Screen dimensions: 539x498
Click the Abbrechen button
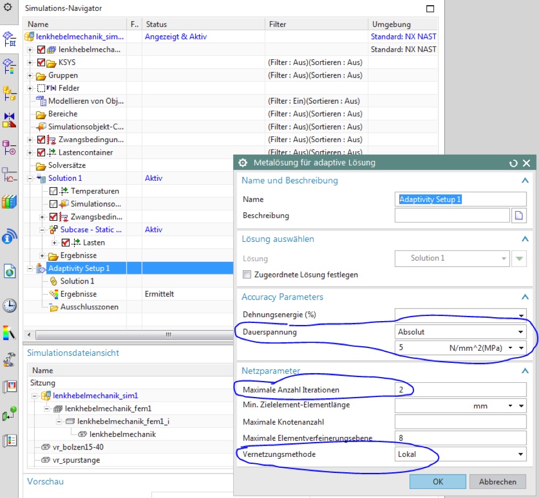coord(497,481)
